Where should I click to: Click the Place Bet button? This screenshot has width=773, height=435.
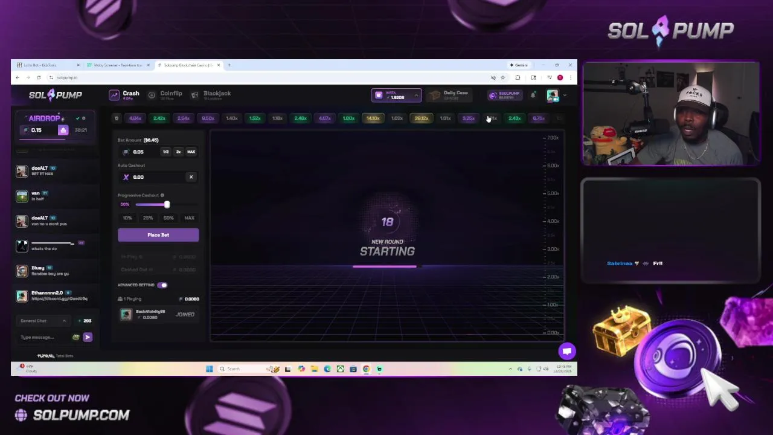pos(158,235)
